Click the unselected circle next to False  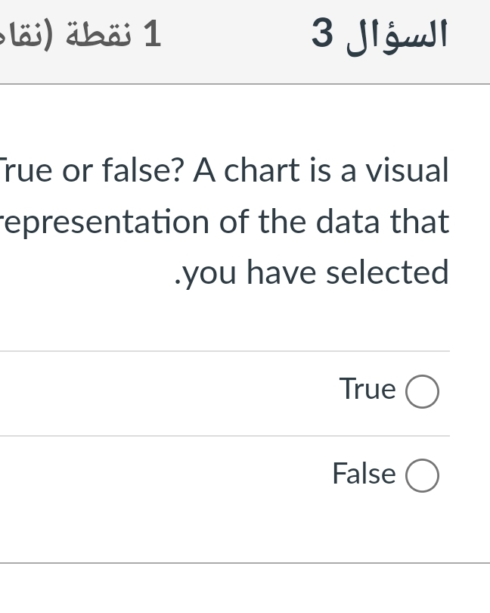point(423,476)
